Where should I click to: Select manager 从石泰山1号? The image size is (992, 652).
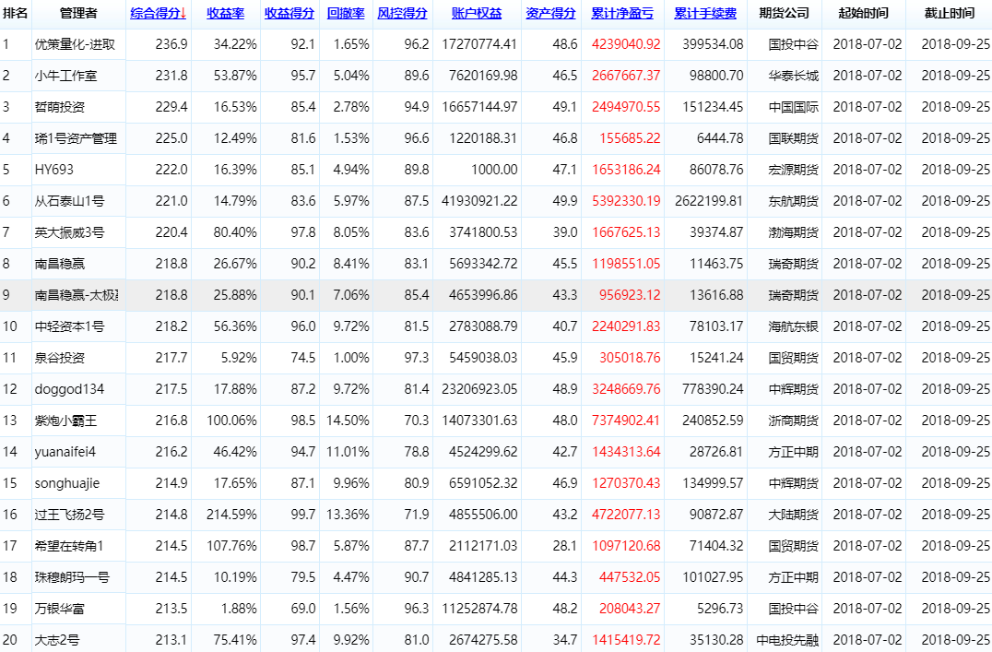pos(69,201)
